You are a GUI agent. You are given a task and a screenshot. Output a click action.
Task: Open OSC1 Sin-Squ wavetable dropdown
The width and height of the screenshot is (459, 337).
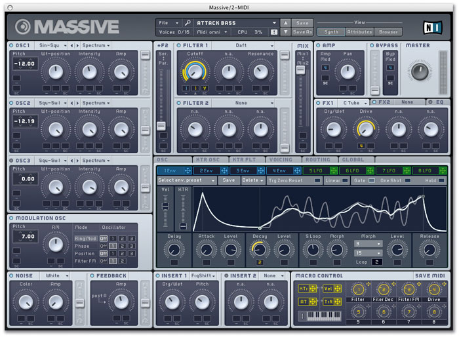[52, 45]
